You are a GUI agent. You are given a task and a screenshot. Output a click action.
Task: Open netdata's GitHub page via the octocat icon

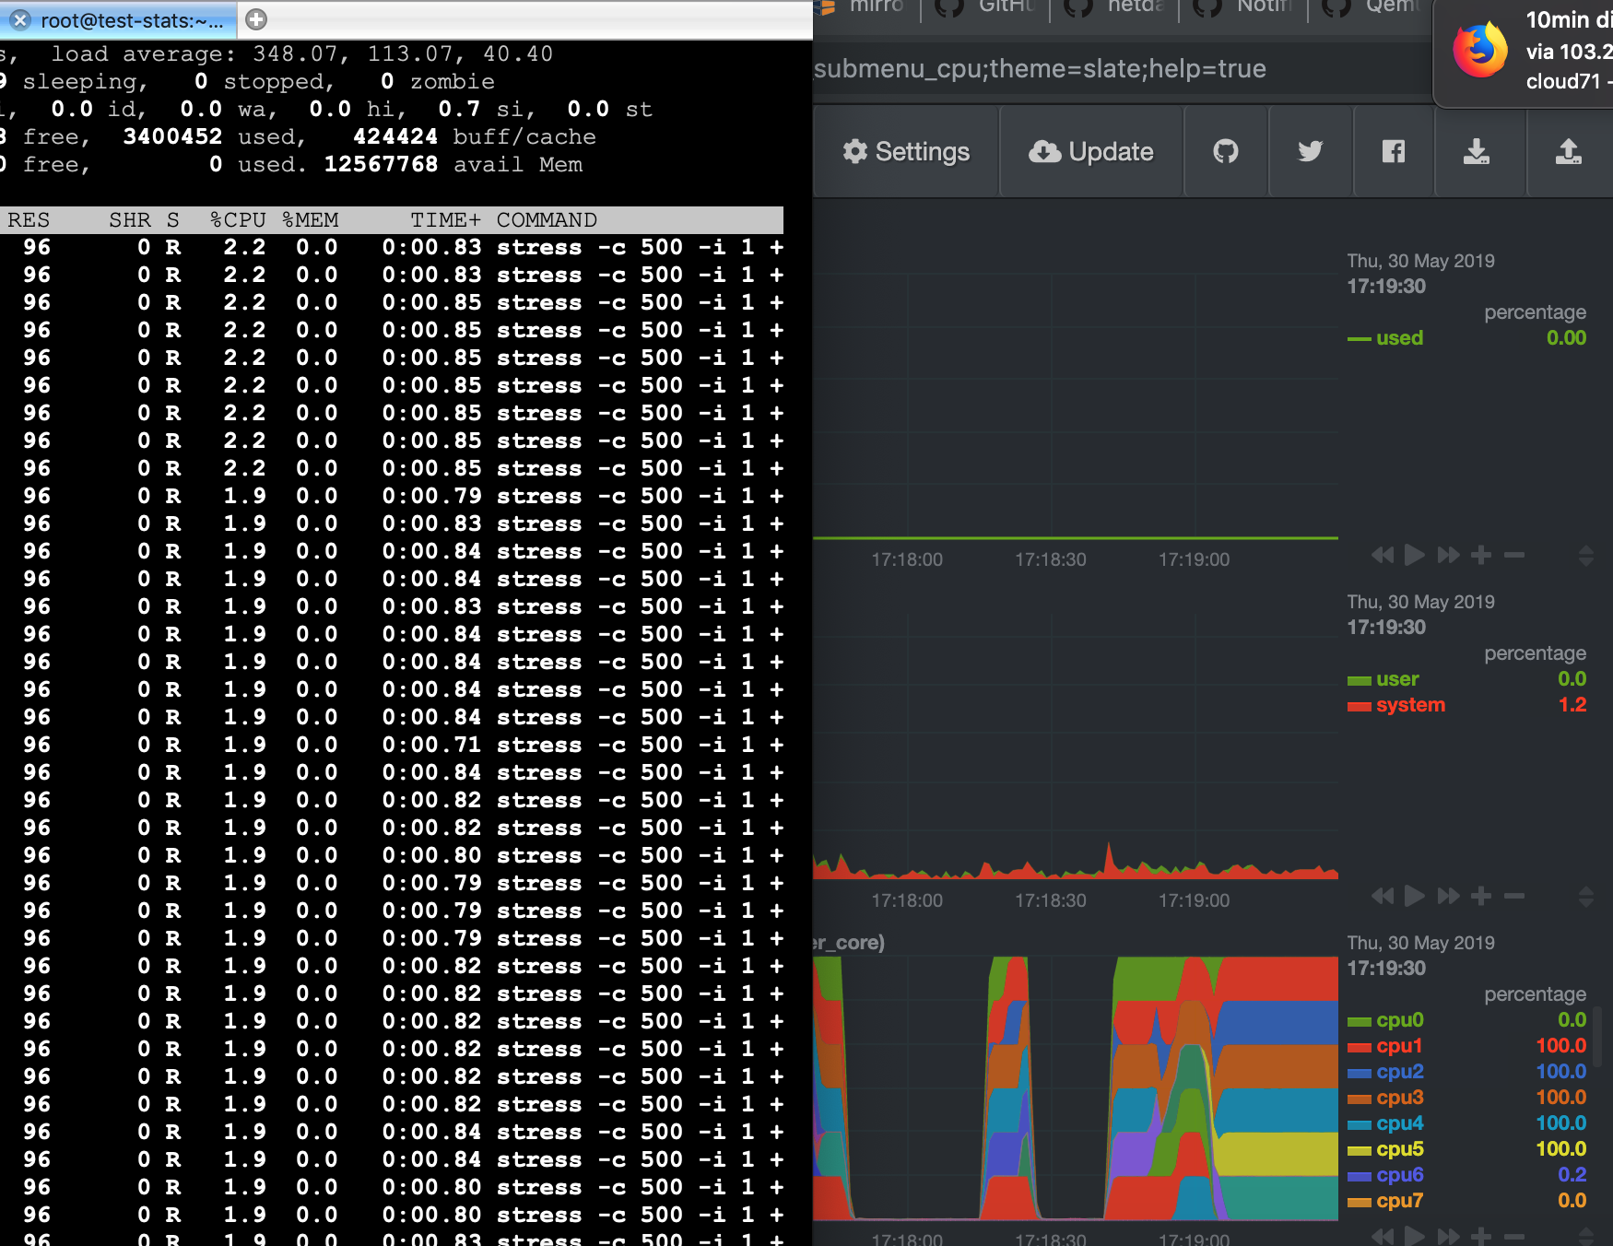point(1227,151)
